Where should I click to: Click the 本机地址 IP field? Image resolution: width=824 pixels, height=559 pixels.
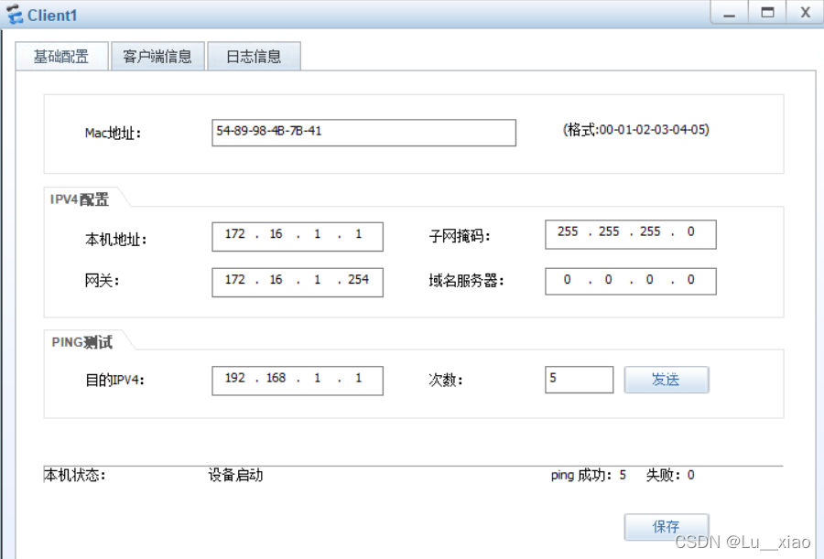pyautogui.click(x=298, y=236)
